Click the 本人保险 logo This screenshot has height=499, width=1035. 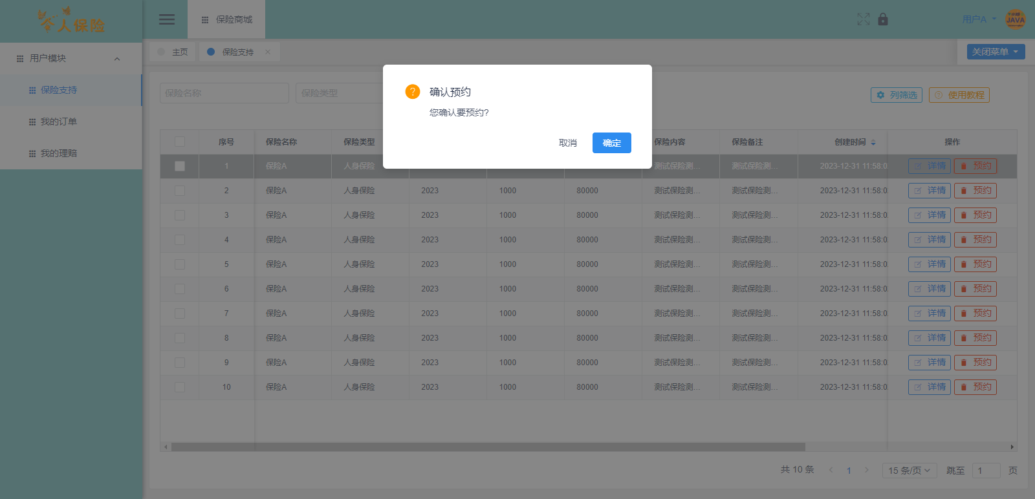[x=71, y=21]
